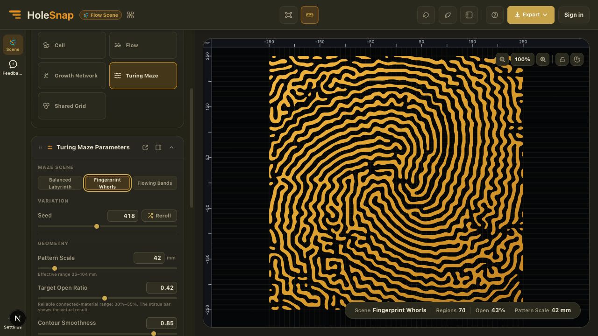Toggle the sidebar panel layout icon
598x336 pixels.
(469, 15)
